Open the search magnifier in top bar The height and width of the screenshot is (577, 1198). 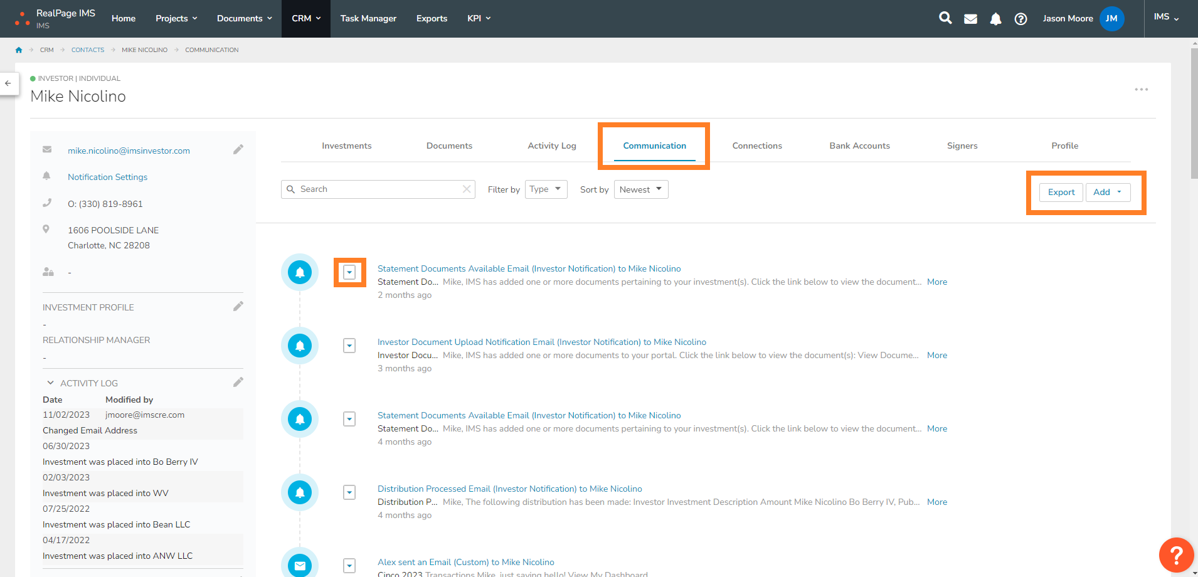click(945, 18)
